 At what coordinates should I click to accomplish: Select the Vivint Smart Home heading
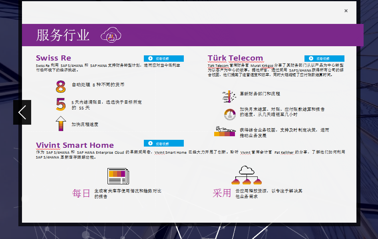click(75, 145)
